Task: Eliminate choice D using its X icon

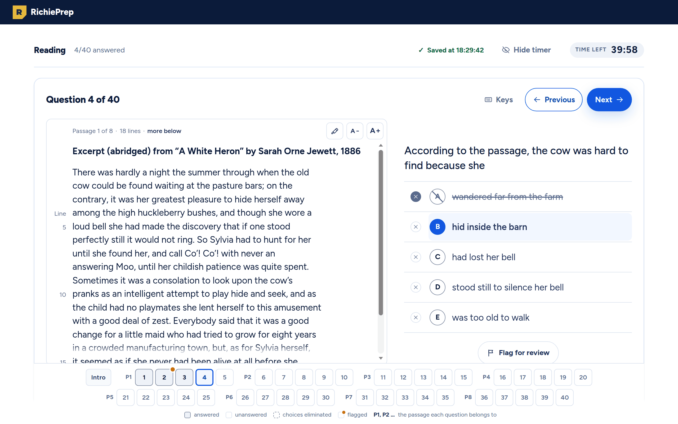Action: coord(416,287)
